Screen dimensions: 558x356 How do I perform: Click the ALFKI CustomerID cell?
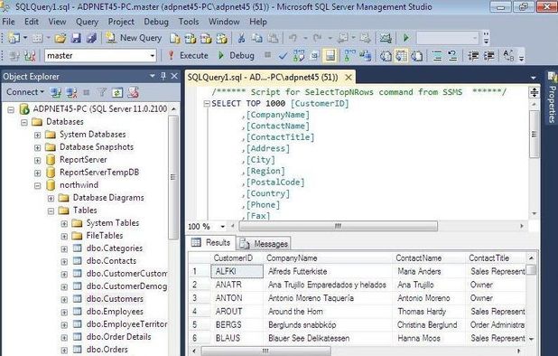pyautogui.click(x=237, y=271)
